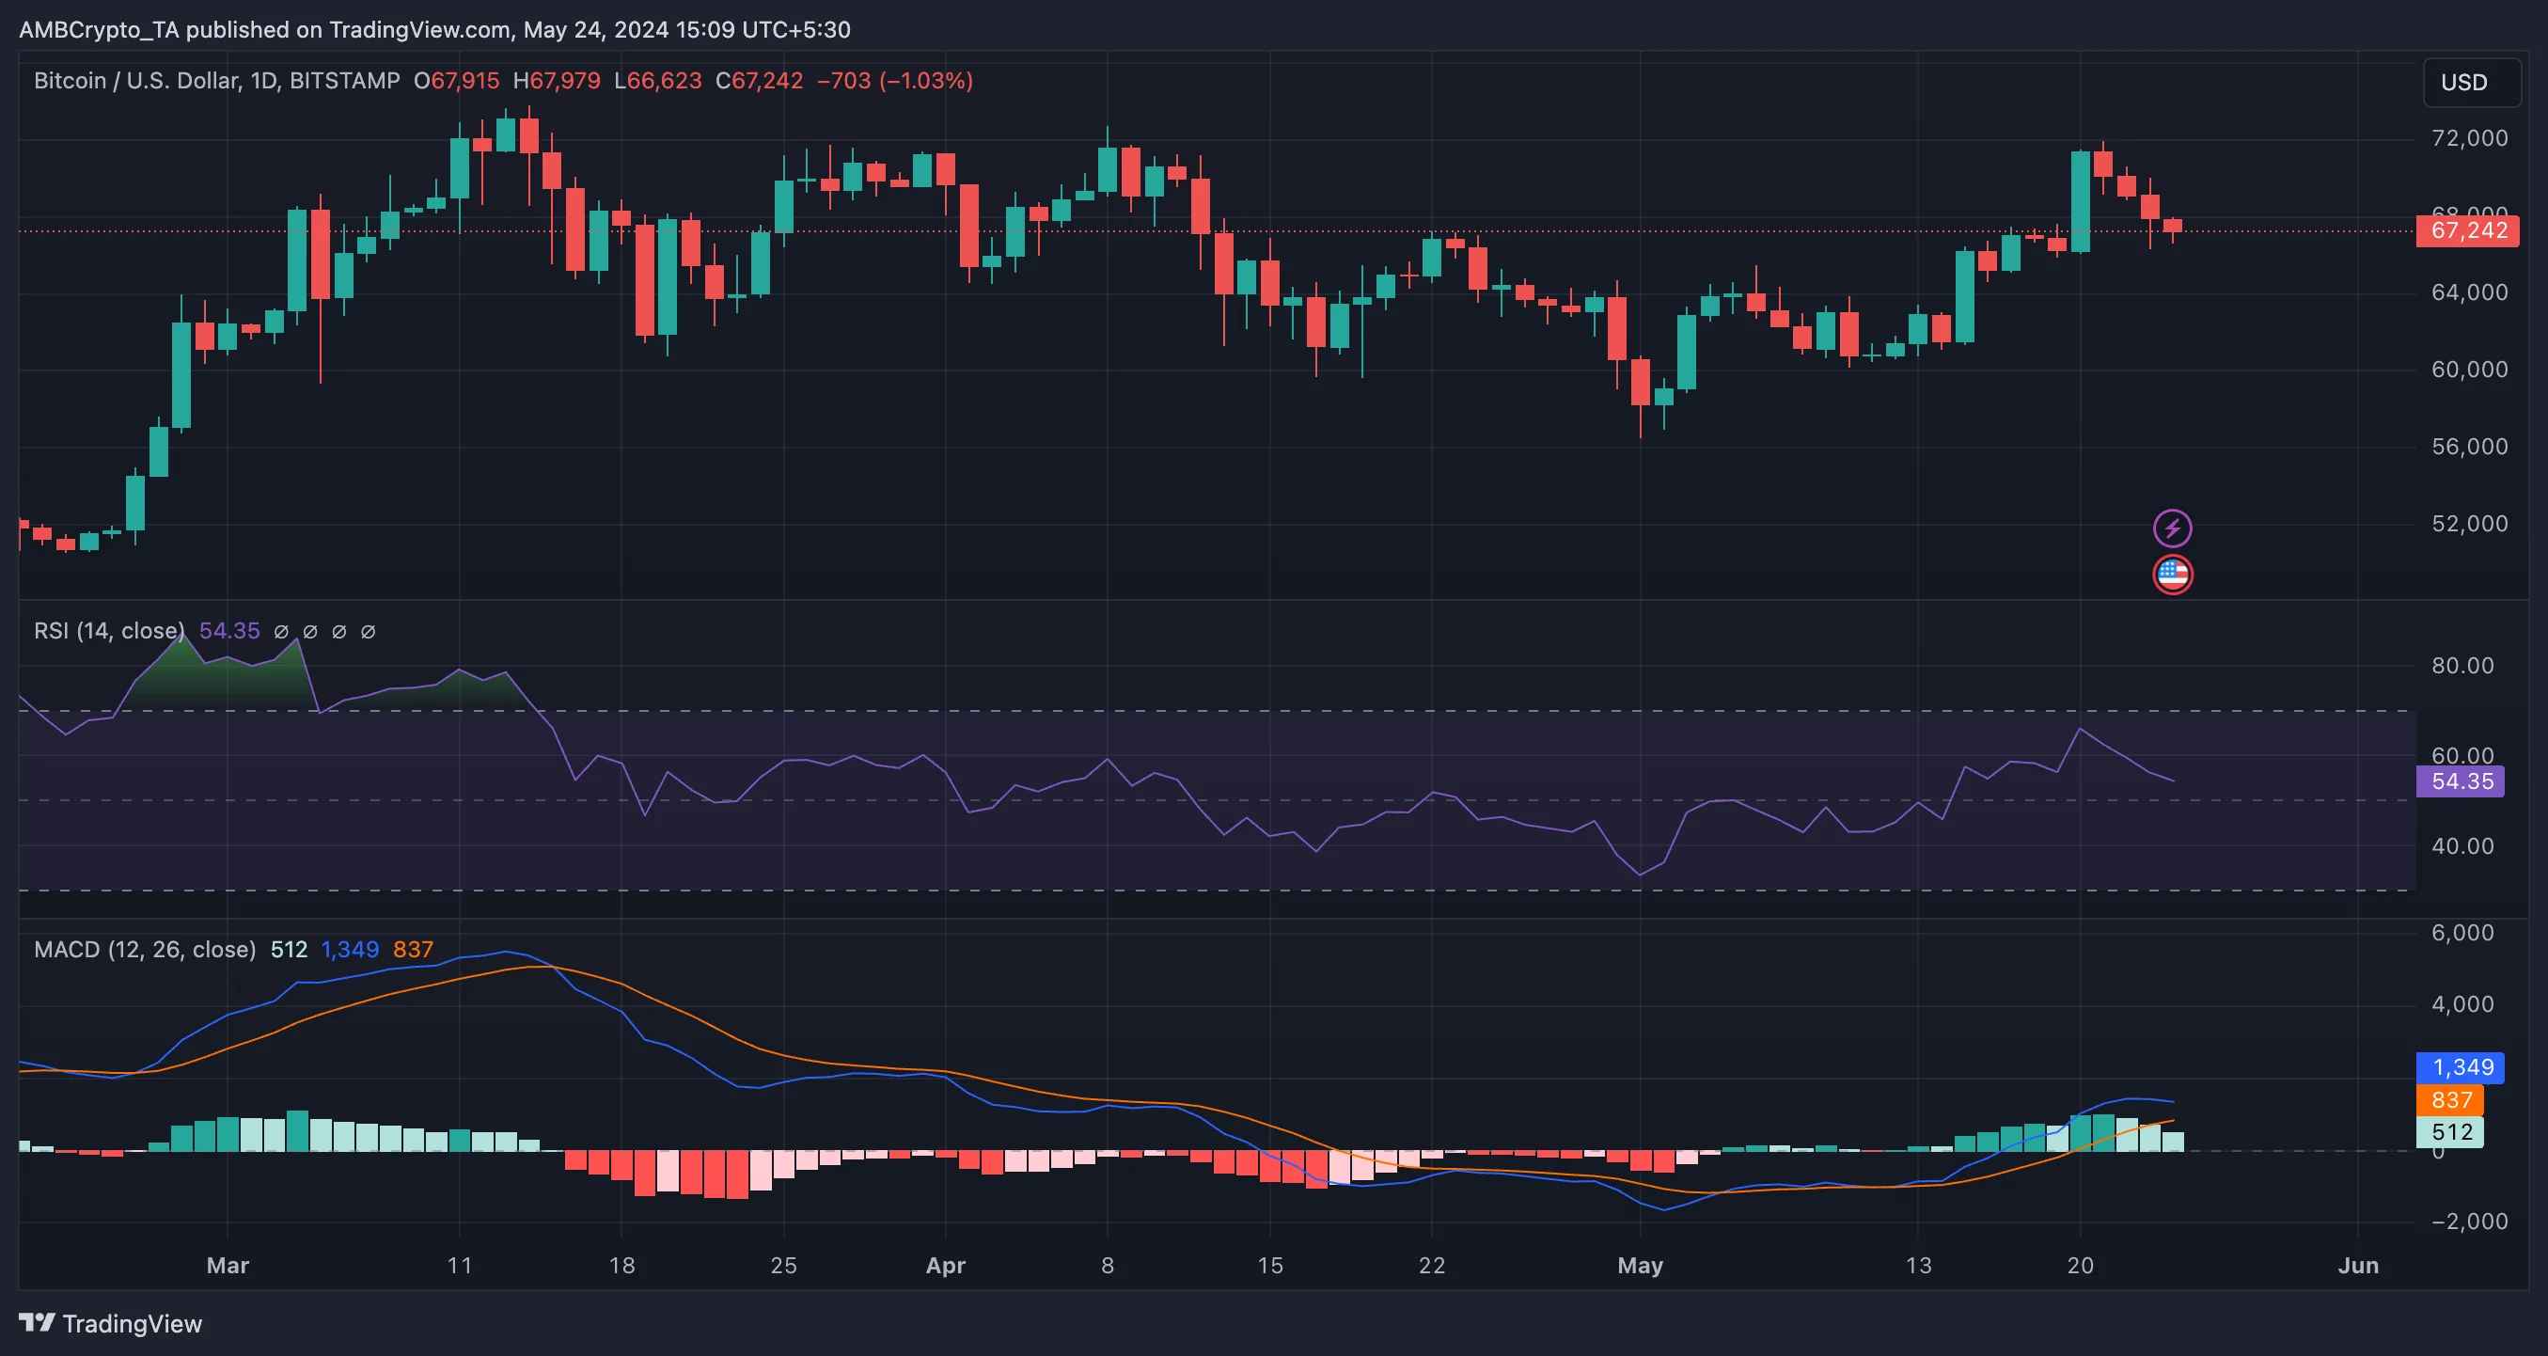Click the orange signal value label 837
2548x1356 pixels.
(2450, 1100)
